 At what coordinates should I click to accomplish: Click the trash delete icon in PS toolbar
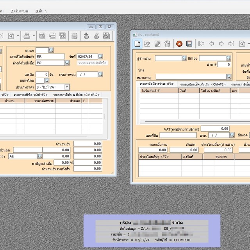(x=167, y=44)
